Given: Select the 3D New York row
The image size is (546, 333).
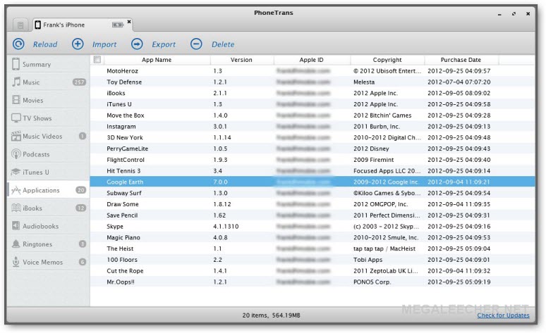Looking at the screenshot, I should click(313, 138).
